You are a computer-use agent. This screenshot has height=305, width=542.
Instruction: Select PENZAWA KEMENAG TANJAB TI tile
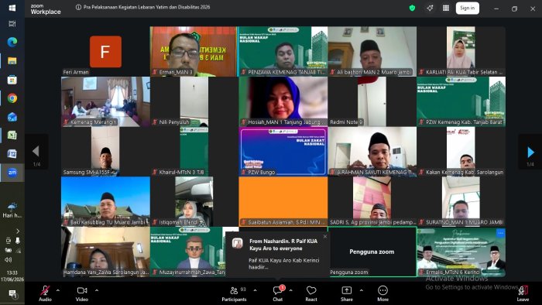tap(283, 51)
